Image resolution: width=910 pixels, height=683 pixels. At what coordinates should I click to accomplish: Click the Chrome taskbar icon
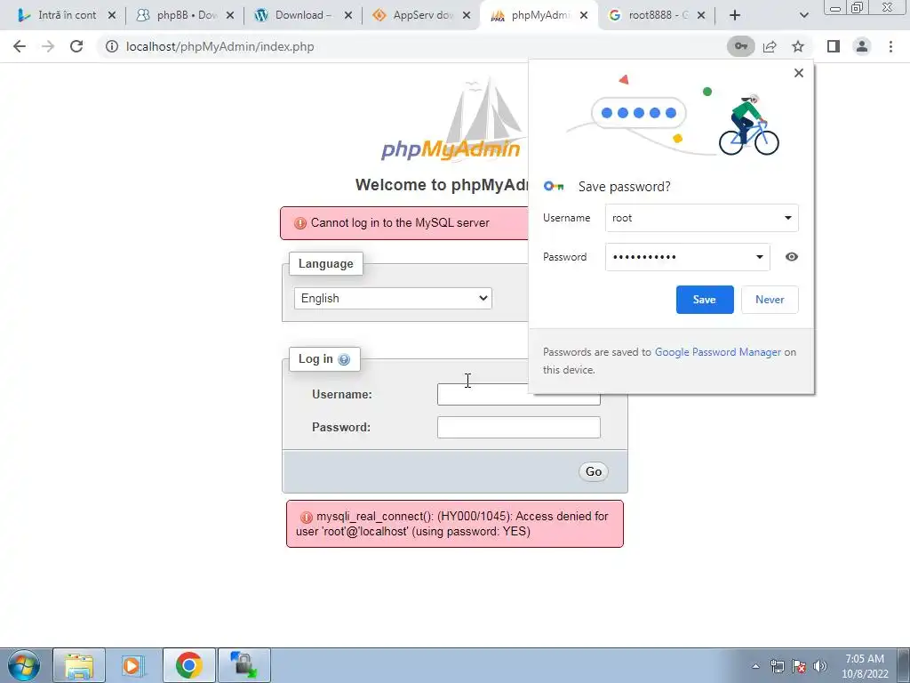click(188, 665)
